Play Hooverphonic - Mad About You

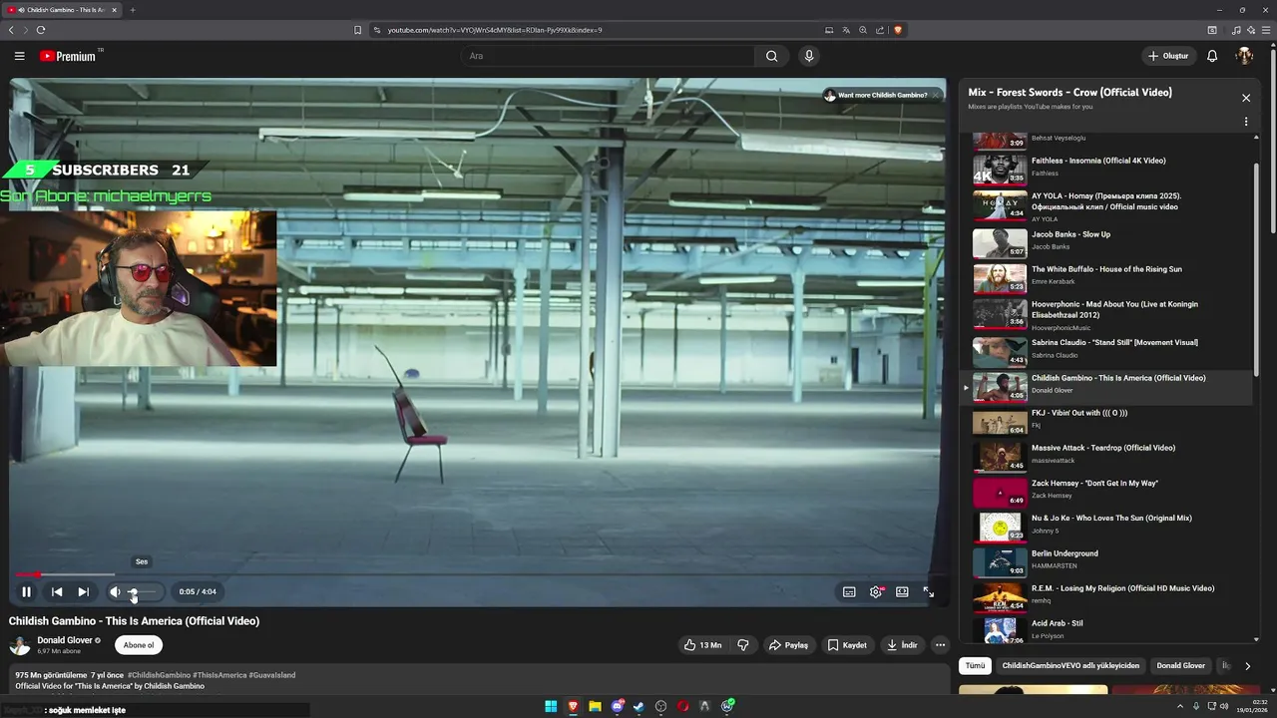coord(1107,314)
